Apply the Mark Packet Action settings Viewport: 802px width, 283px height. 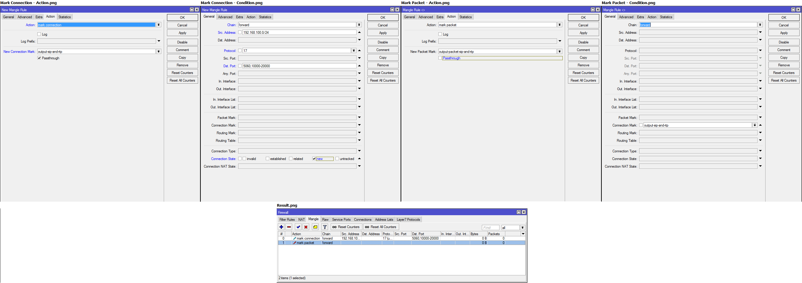click(x=583, y=33)
